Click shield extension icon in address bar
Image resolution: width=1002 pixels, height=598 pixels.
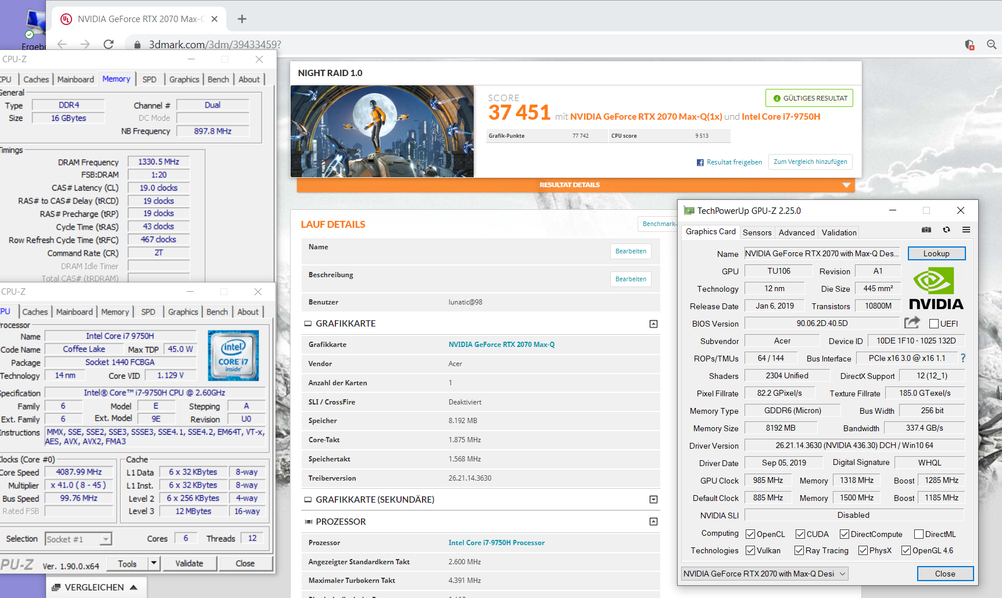click(x=969, y=44)
